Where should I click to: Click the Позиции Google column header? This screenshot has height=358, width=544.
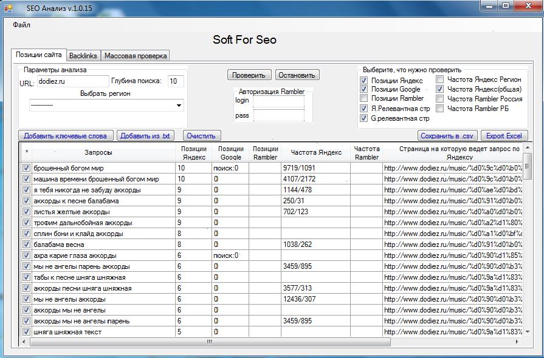tap(230, 152)
